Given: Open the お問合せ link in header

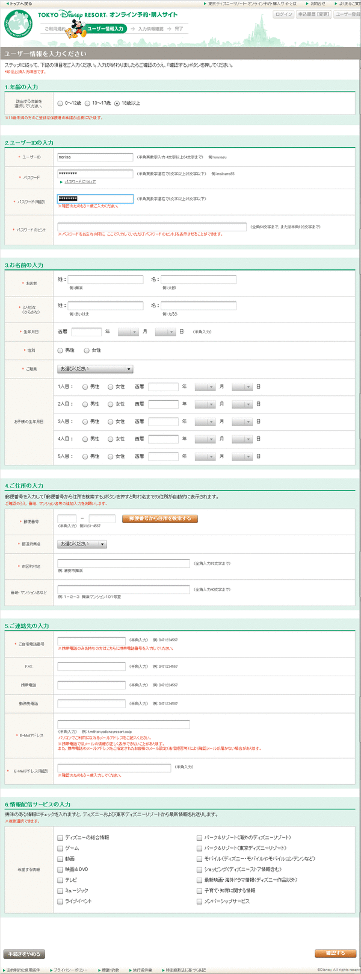Looking at the screenshot, I should pos(318,4).
